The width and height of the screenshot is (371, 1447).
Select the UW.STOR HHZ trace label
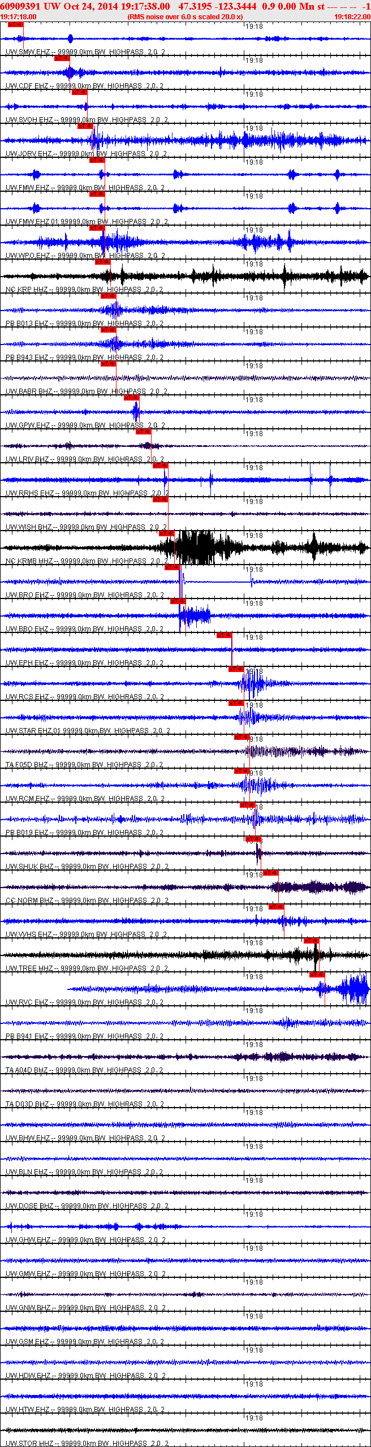(x=87, y=1444)
